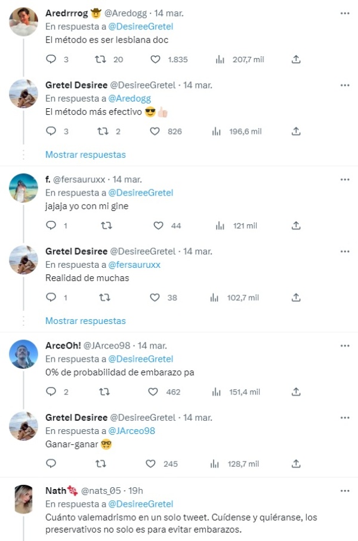The width and height of the screenshot is (358, 541).
Task: Open ArceOh! profile picture
Action: coord(24,354)
